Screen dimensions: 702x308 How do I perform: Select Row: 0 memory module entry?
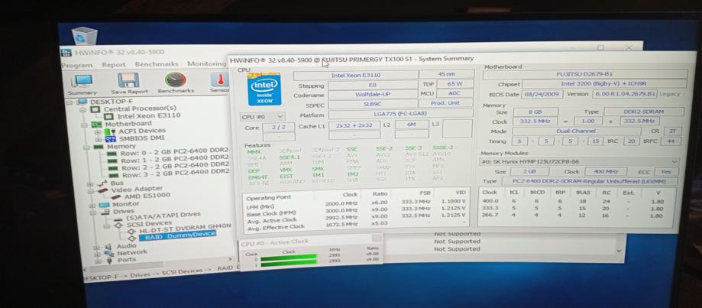[175, 152]
